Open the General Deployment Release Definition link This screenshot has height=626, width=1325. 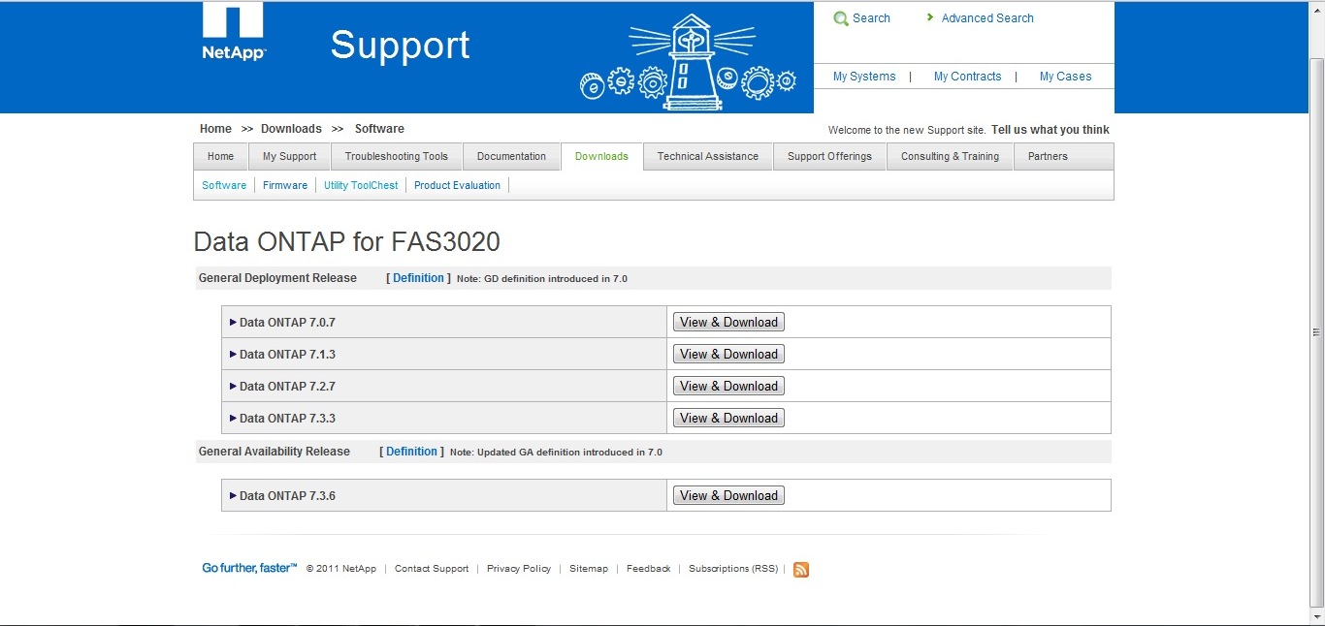coord(419,278)
